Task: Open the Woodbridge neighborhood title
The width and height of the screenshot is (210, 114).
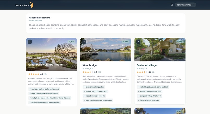Action: click(90, 65)
